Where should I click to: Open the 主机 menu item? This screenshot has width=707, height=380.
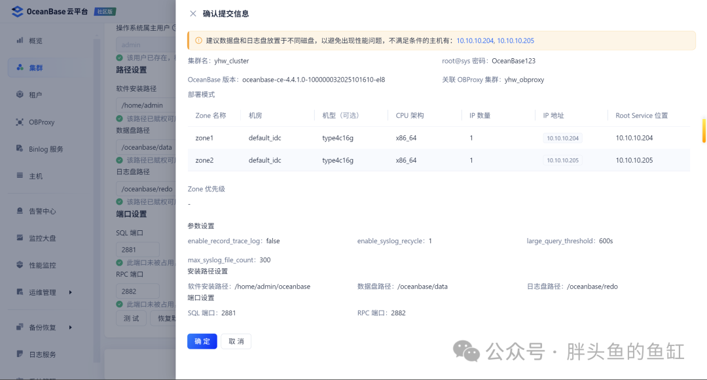click(35, 176)
